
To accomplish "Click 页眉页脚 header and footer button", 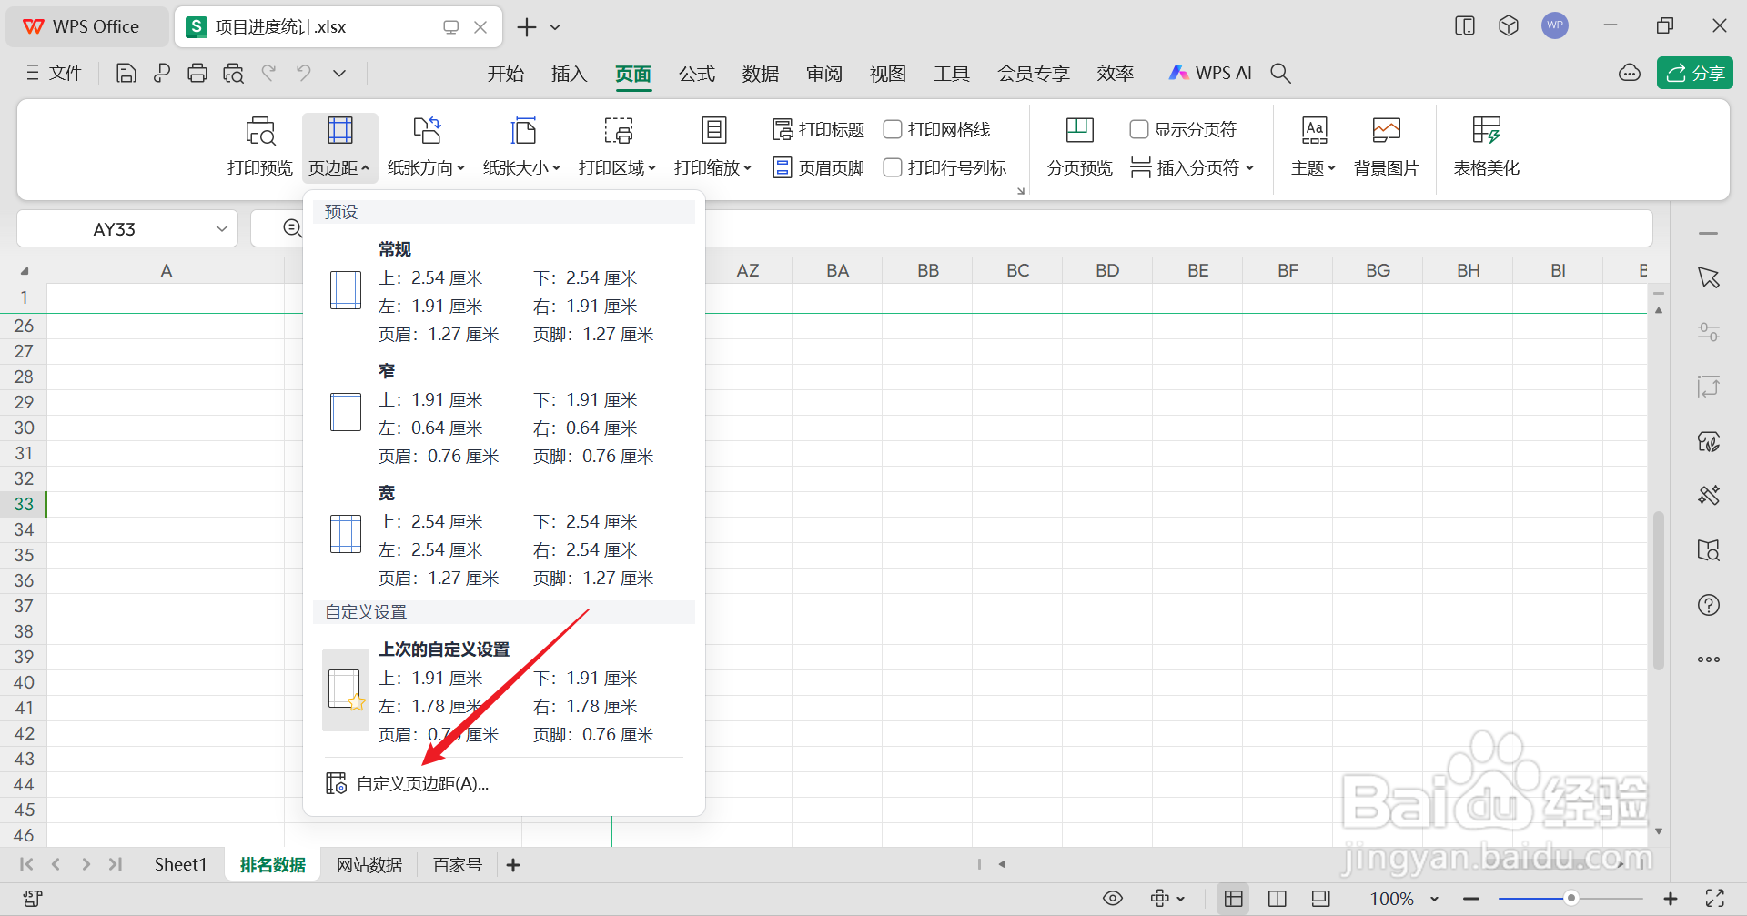I will tap(818, 168).
